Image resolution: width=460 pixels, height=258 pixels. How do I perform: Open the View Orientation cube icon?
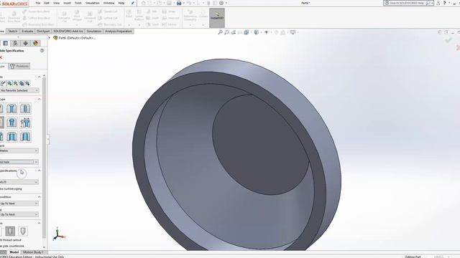coord(247,32)
